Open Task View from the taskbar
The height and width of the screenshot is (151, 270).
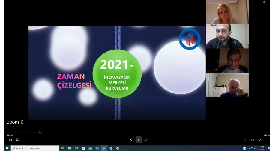[x=62, y=148]
